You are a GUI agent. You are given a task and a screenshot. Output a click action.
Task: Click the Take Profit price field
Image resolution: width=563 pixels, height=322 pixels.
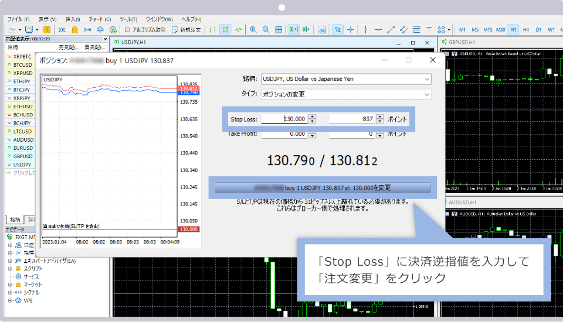coord(284,134)
